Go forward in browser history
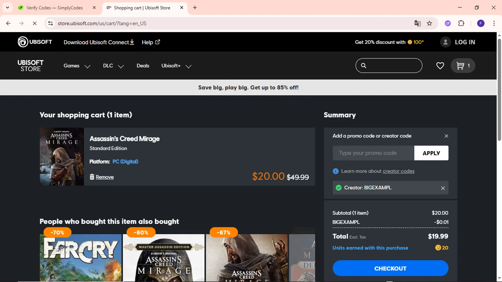The height and width of the screenshot is (282, 502). pos(21,23)
